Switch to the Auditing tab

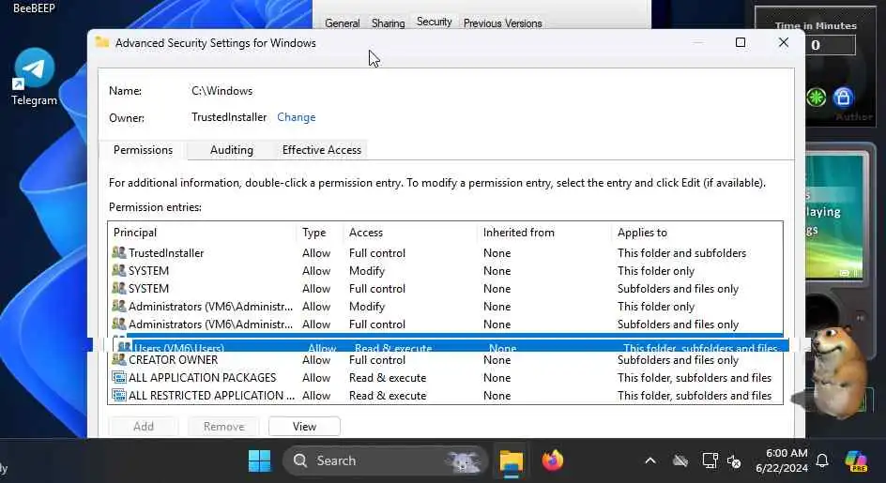[232, 150]
